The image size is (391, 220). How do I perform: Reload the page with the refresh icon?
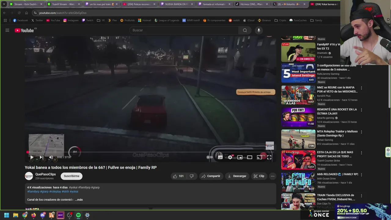point(19,13)
